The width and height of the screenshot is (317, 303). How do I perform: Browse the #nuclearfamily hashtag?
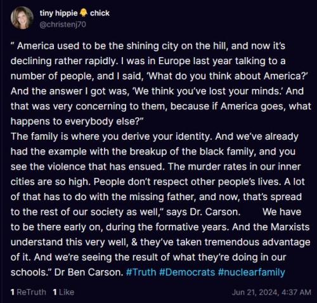(251, 273)
